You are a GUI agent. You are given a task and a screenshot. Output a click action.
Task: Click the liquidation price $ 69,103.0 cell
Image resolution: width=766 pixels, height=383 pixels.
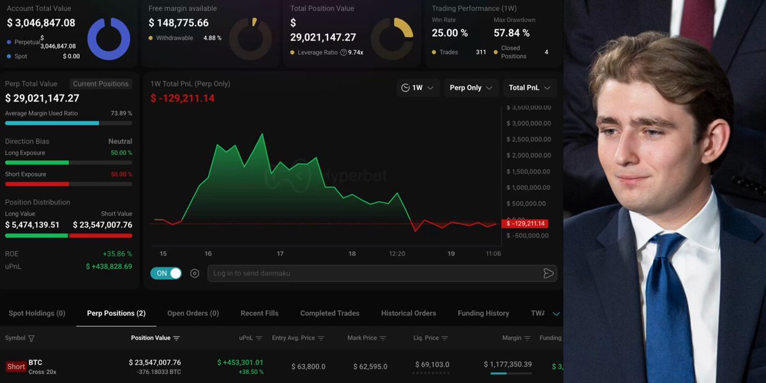(x=432, y=364)
